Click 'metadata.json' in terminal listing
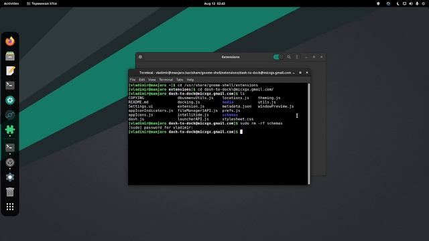429x241 pixels. (237, 106)
